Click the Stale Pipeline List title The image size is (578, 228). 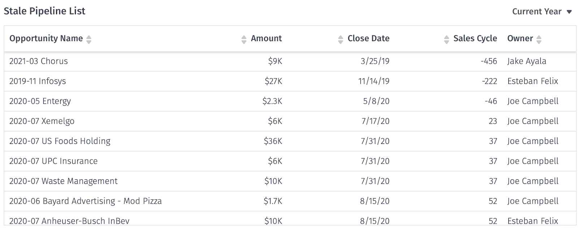coord(44,11)
